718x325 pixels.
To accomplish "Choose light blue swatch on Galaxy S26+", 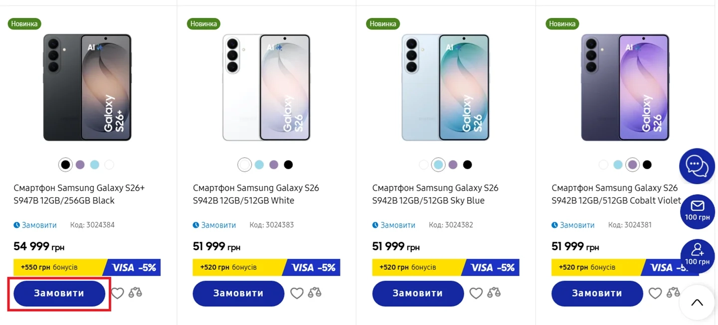I will coord(95,165).
